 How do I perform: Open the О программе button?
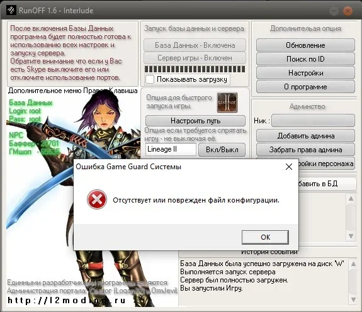305,87
